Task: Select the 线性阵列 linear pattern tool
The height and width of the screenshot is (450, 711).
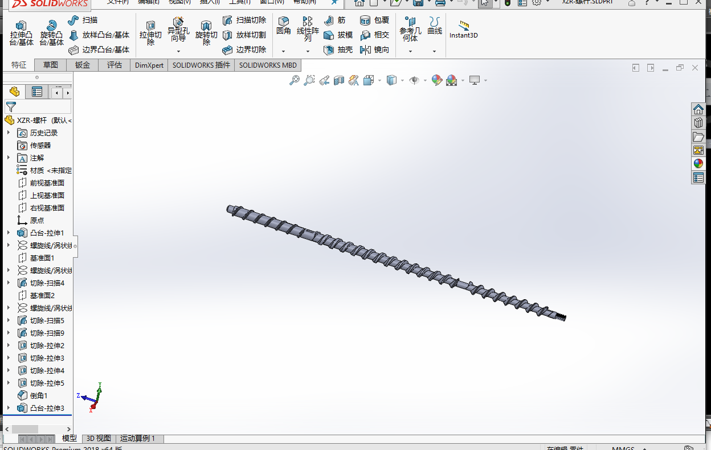Action: coord(308,30)
